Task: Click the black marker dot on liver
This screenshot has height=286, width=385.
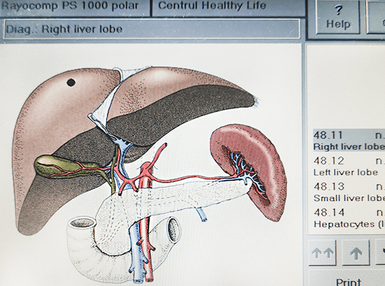Action: coord(71,83)
